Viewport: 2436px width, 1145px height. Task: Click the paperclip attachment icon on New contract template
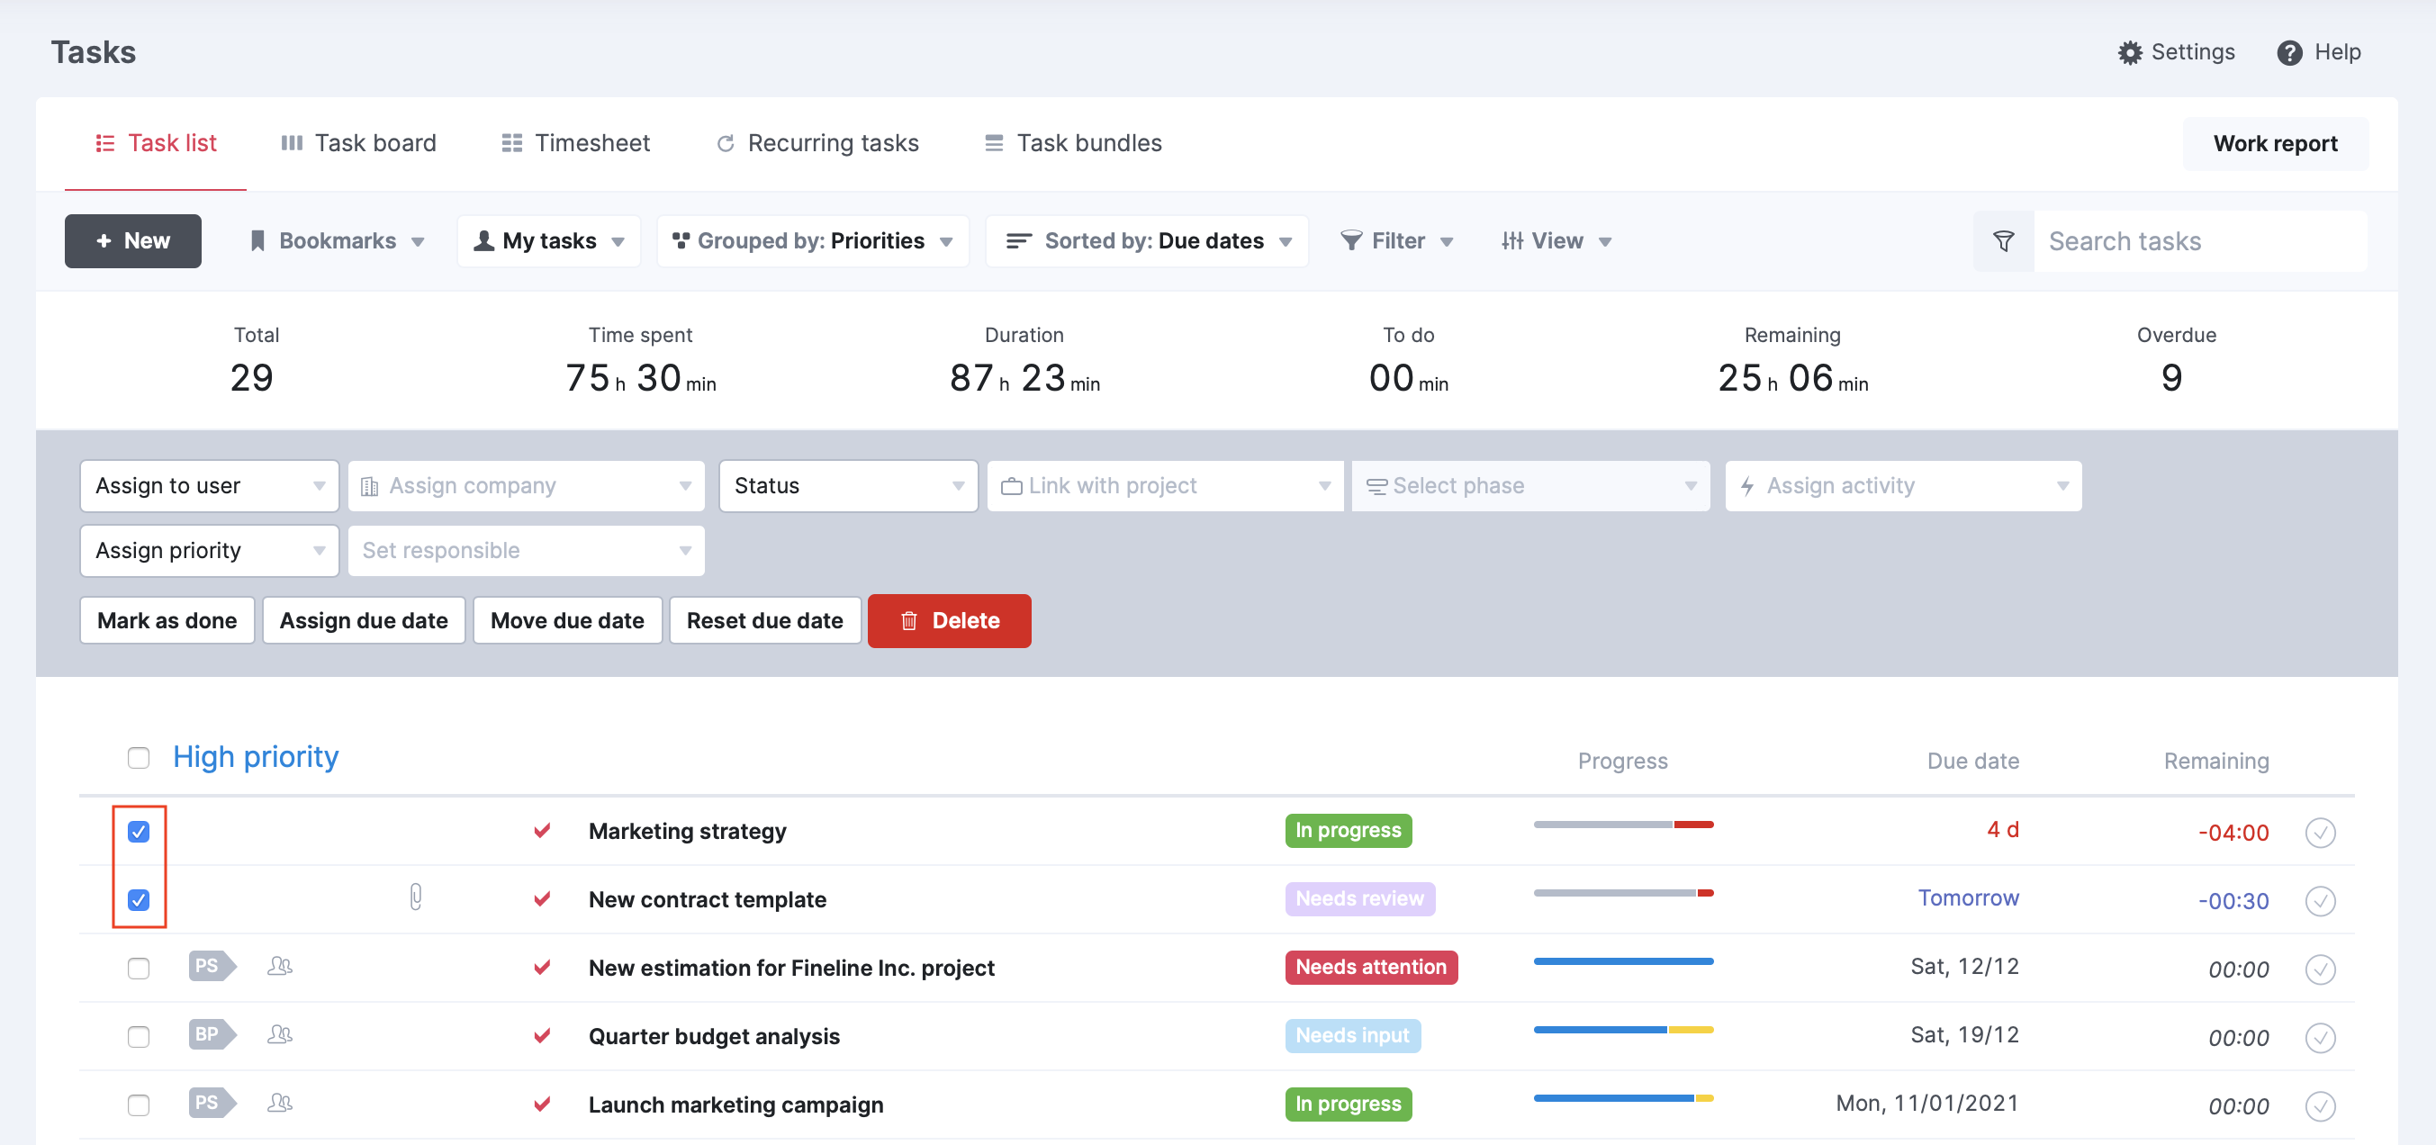(x=415, y=897)
